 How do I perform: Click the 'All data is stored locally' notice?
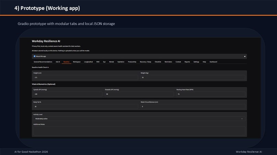(x=60, y=51)
